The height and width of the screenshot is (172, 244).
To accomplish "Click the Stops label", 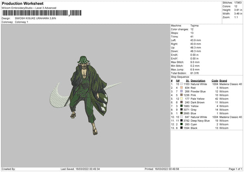I will pos(174,33).
